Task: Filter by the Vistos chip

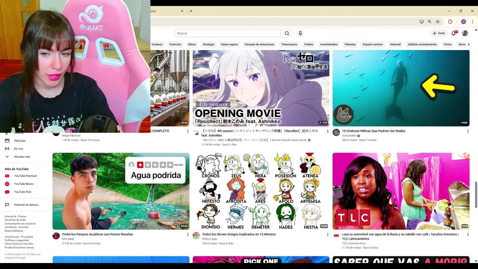Action: click(x=448, y=44)
